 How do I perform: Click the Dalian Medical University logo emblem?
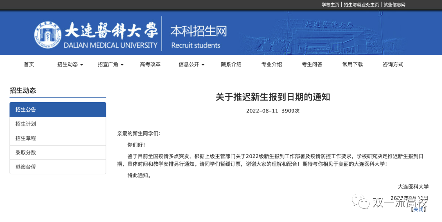[x=48, y=35]
